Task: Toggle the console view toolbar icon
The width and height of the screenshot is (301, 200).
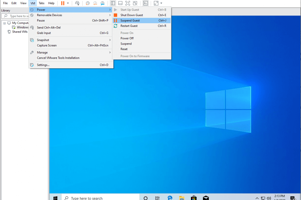Action: pyautogui.click(x=146, y=3)
